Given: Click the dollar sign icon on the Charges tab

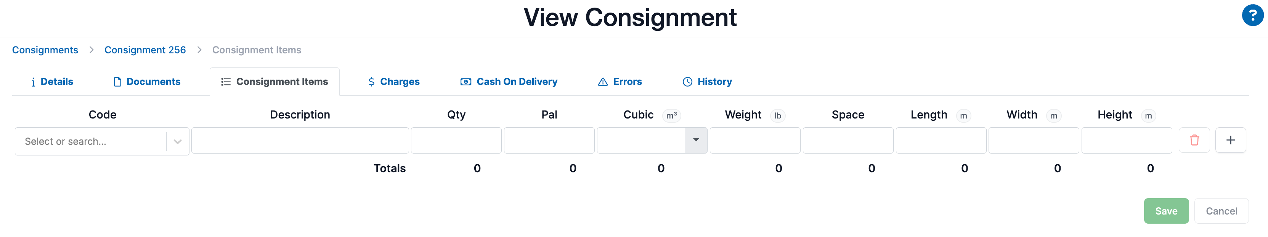Looking at the screenshot, I should click(372, 82).
